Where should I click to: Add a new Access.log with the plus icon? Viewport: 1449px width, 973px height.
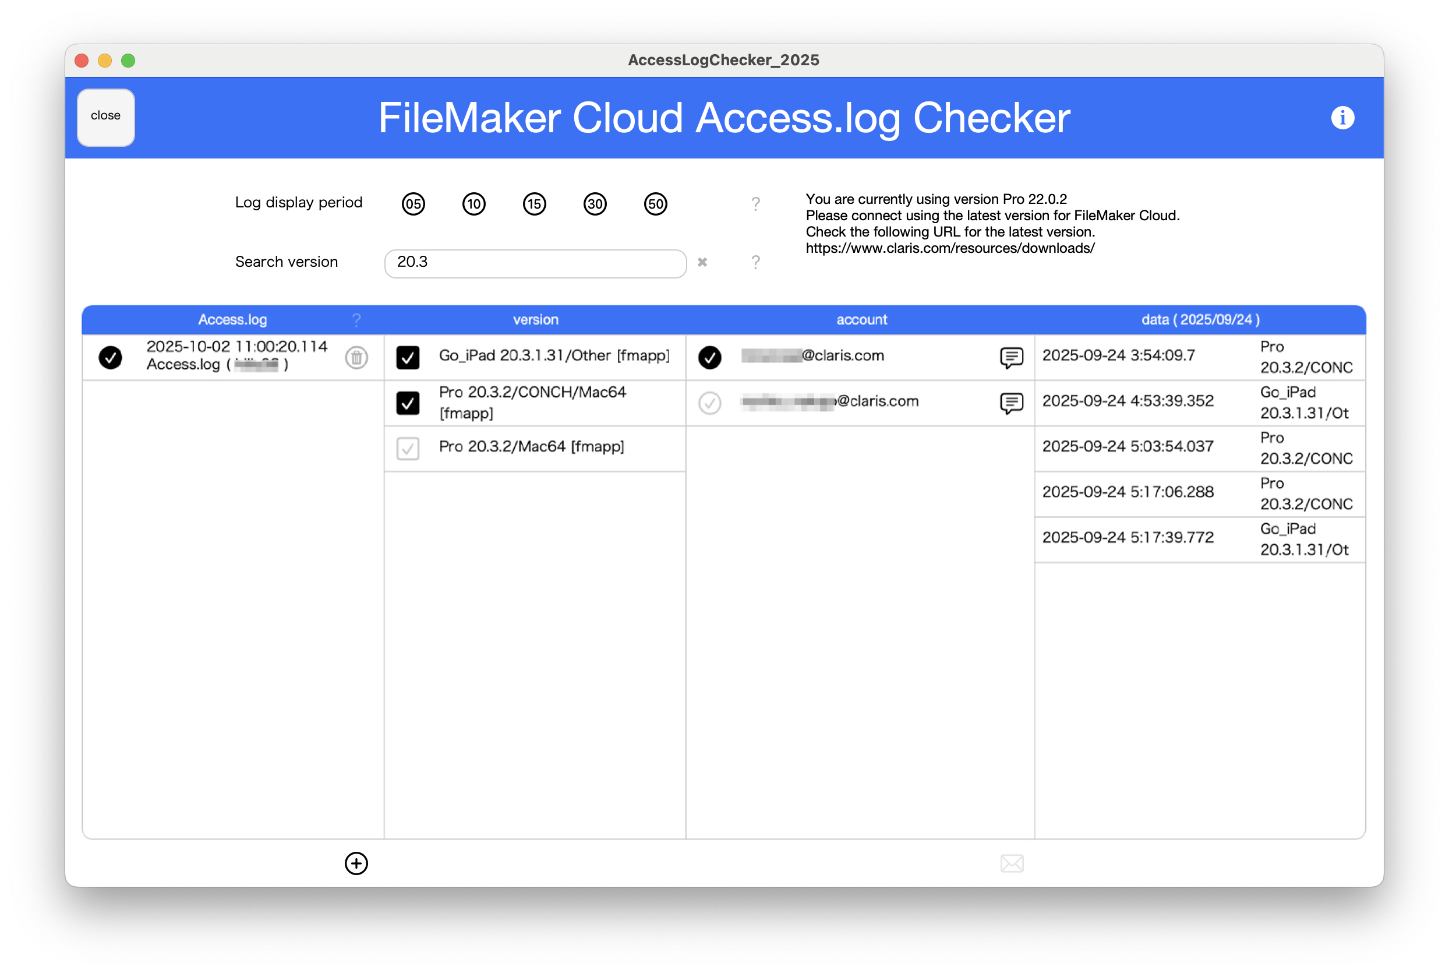(356, 863)
